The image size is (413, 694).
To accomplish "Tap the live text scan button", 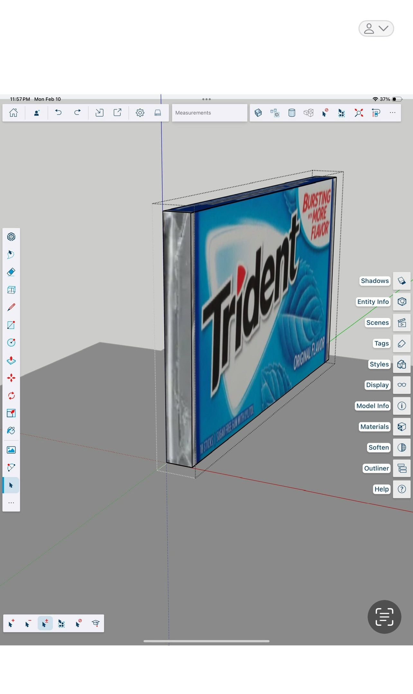I will [384, 617].
